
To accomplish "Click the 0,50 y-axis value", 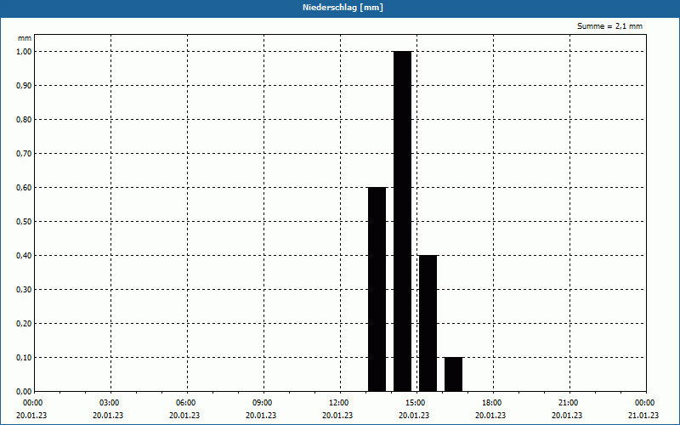I will 24,222.
